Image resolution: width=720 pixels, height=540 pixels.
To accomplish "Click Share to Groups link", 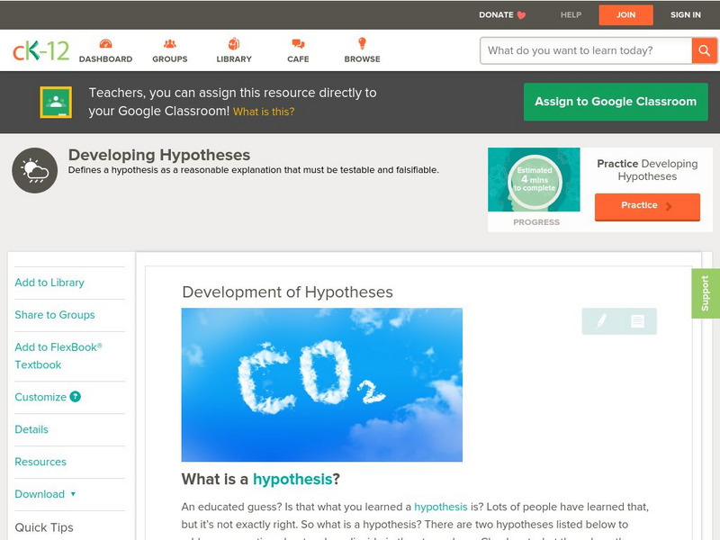I will click(55, 315).
